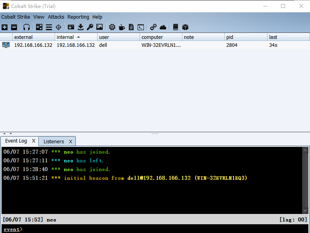Click the coffee cup Java payload icon
310x233 pixels.
click(122, 27)
